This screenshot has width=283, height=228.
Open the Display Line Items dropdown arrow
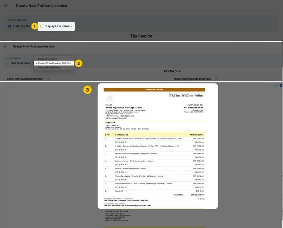[x=71, y=26]
